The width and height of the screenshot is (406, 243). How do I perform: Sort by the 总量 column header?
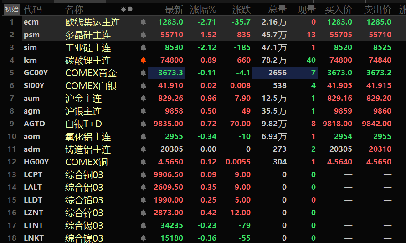click(277, 9)
